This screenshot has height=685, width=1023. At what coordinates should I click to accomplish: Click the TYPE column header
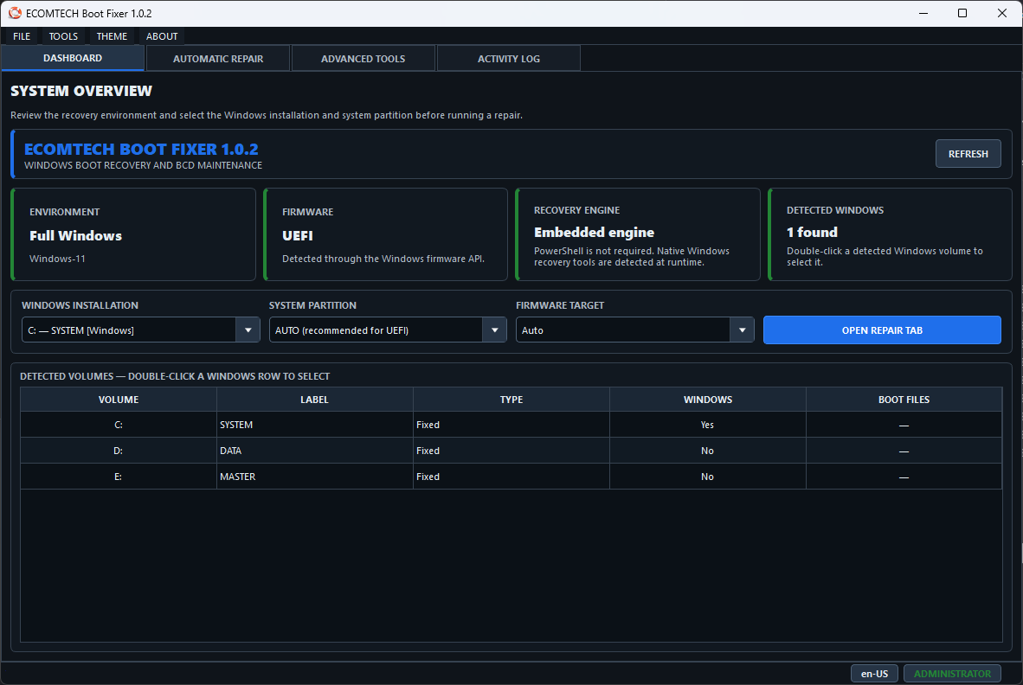(511, 400)
